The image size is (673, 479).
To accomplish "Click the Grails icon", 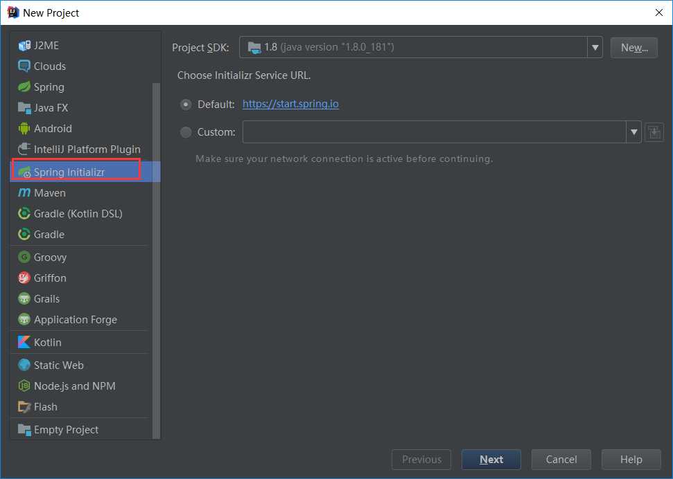I will point(24,298).
